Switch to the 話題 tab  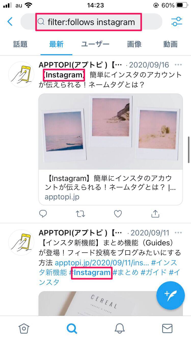coord(20,44)
